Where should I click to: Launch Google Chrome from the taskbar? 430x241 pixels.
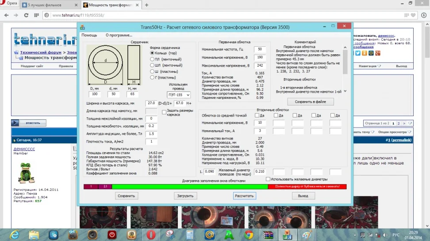click(249, 234)
